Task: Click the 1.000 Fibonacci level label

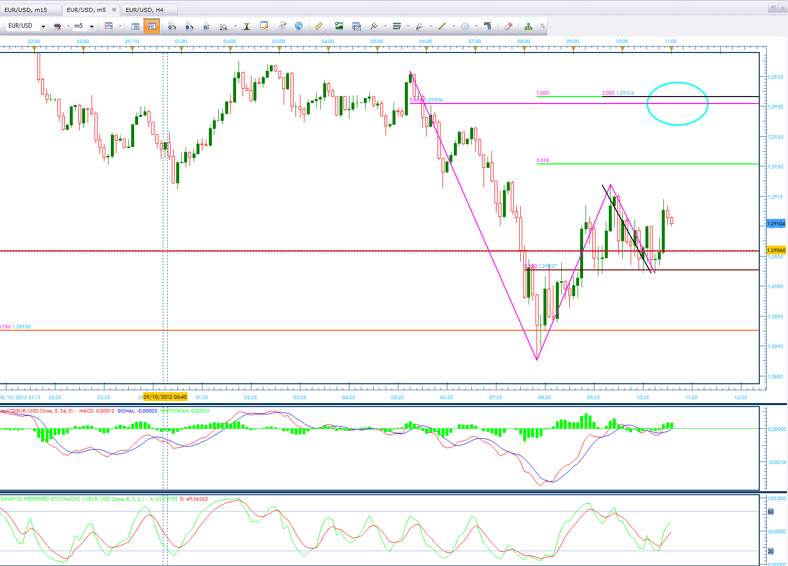Action: click(x=542, y=93)
